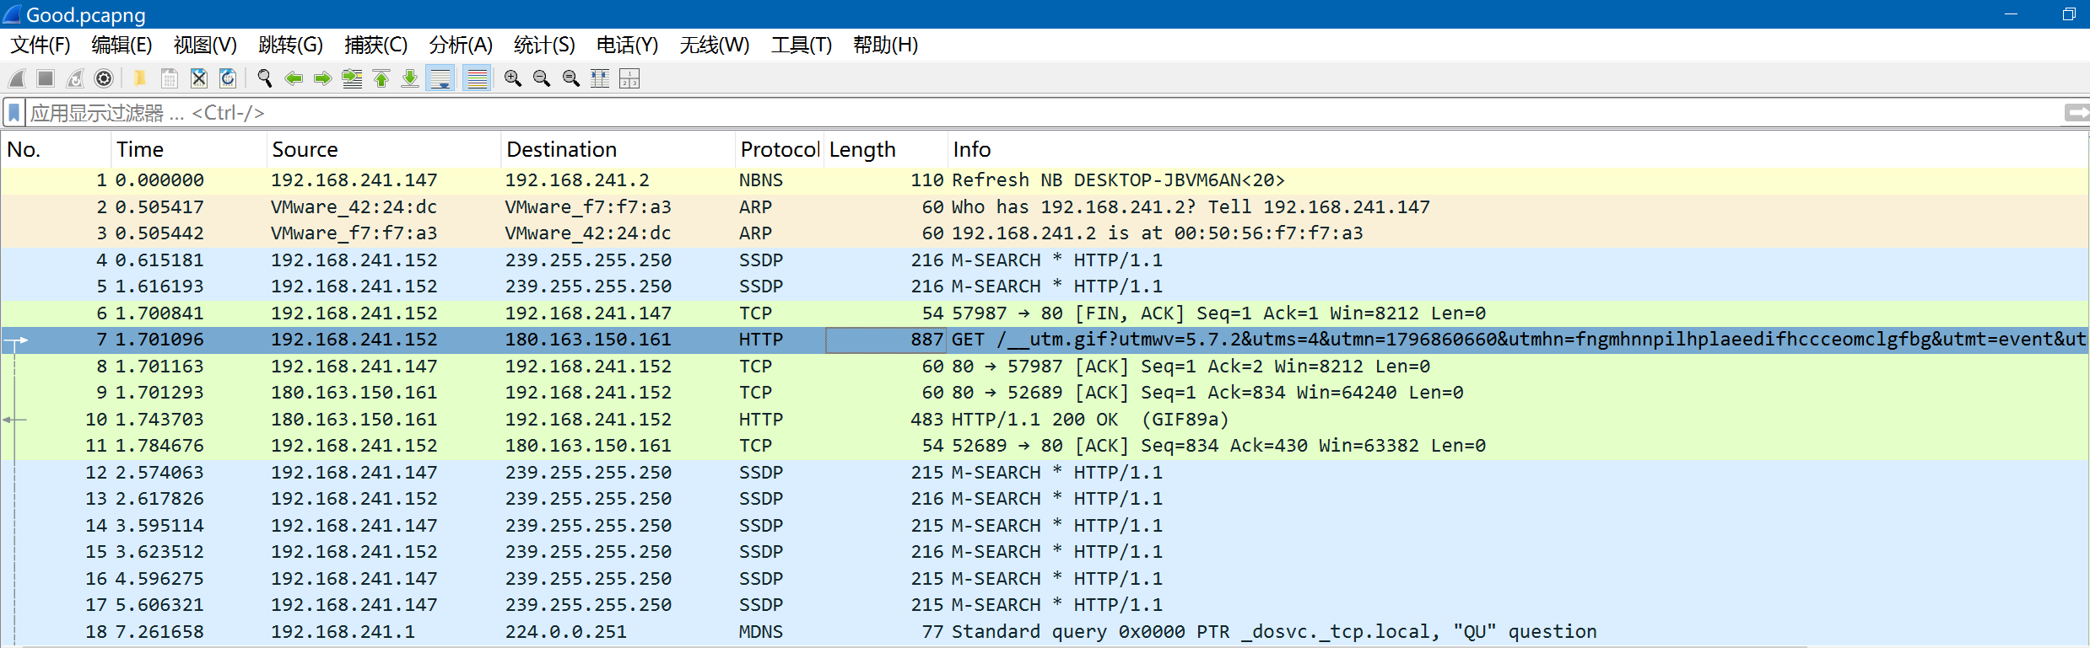Close the capture file using the X icon

point(199,78)
